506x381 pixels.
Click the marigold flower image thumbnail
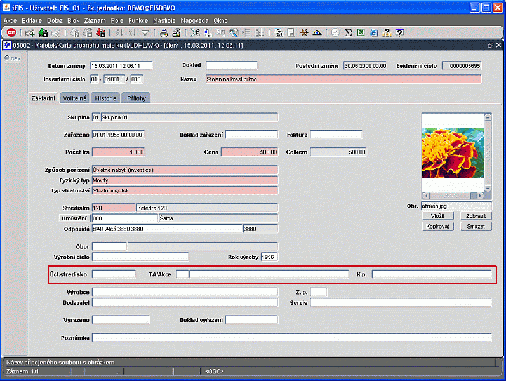coord(453,152)
